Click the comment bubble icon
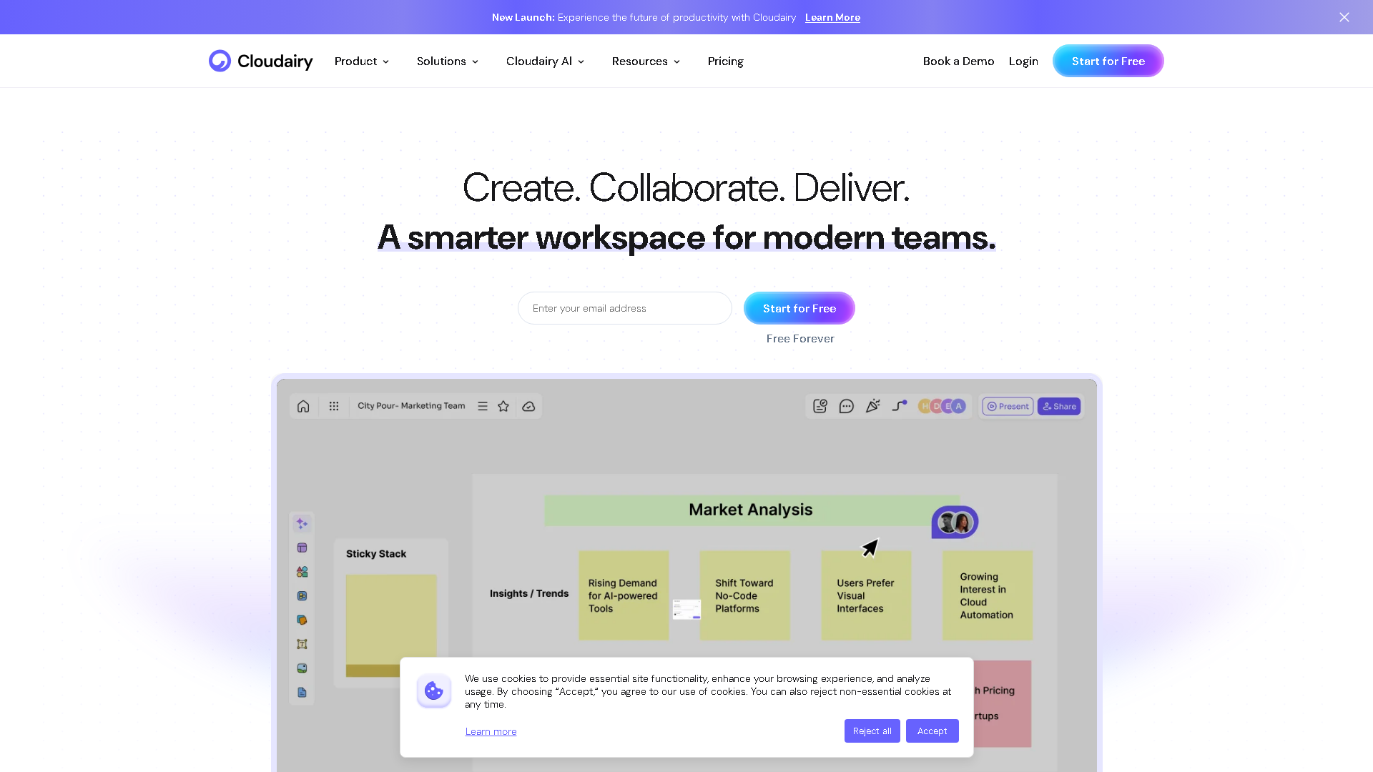 coord(846,406)
